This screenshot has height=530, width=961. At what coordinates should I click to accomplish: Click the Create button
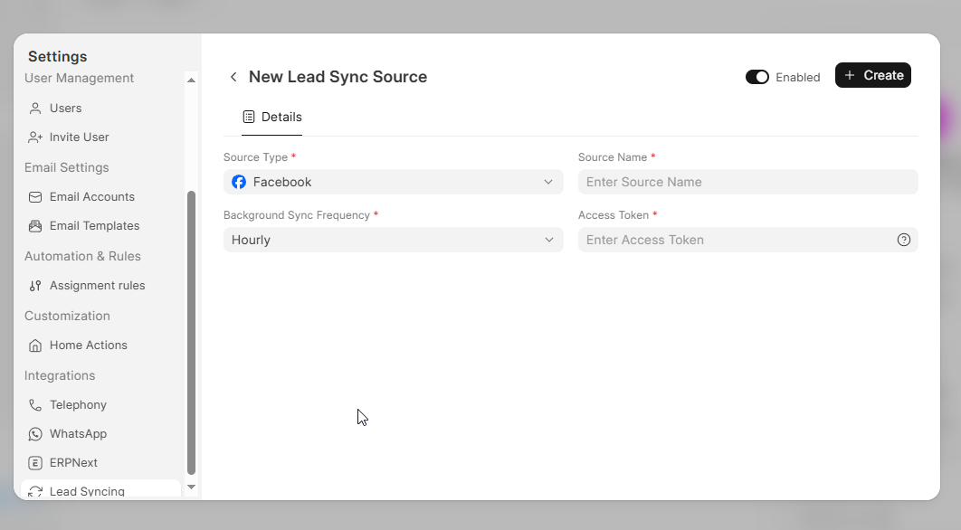[872, 76]
